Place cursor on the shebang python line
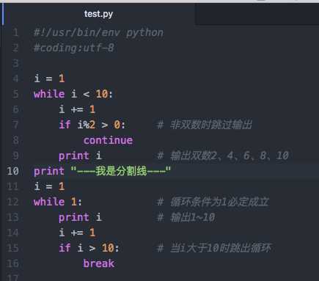This screenshot has width=319, height=281. (98, 32)
